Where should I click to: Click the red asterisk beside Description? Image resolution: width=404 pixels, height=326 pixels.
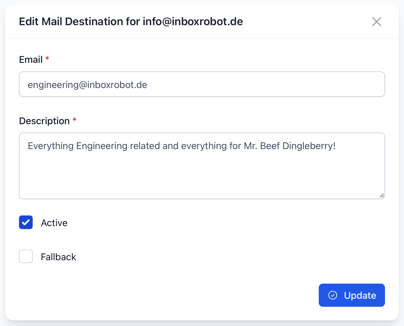click(x=75, y=119)
